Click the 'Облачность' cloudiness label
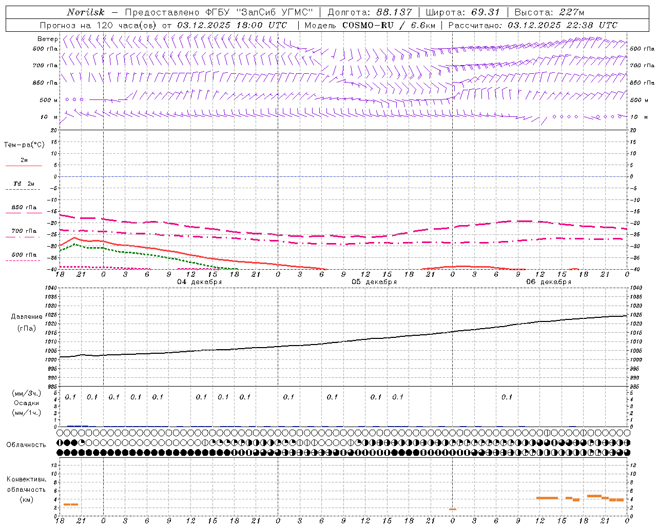Image resolution: width=657 pixels, height=525 pixels. pyautogui.click(x=26, y=445)
